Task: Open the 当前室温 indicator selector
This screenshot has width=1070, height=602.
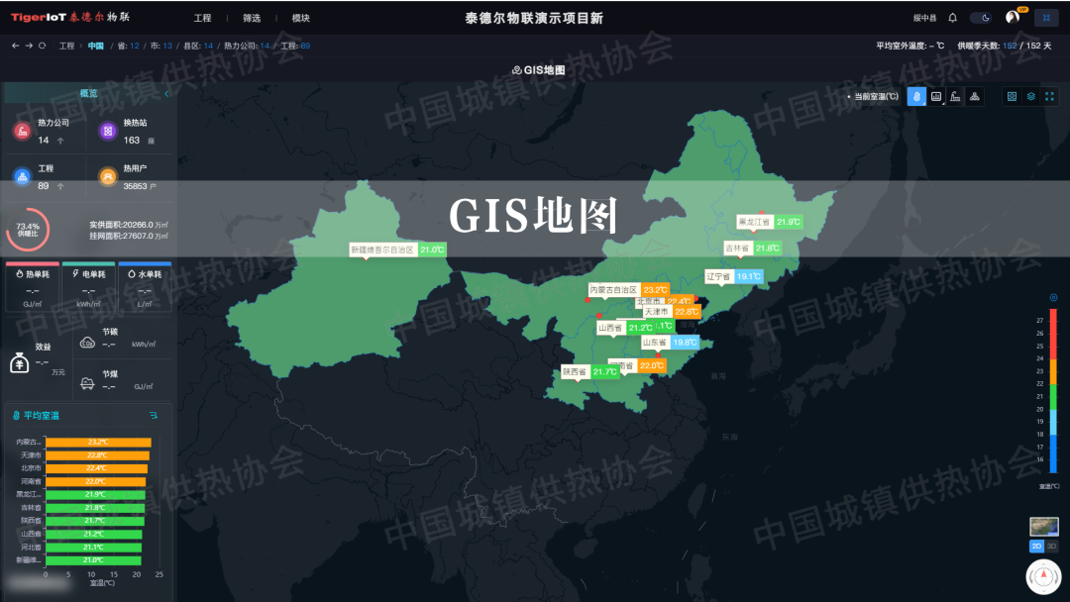Action: coord(875,96)
